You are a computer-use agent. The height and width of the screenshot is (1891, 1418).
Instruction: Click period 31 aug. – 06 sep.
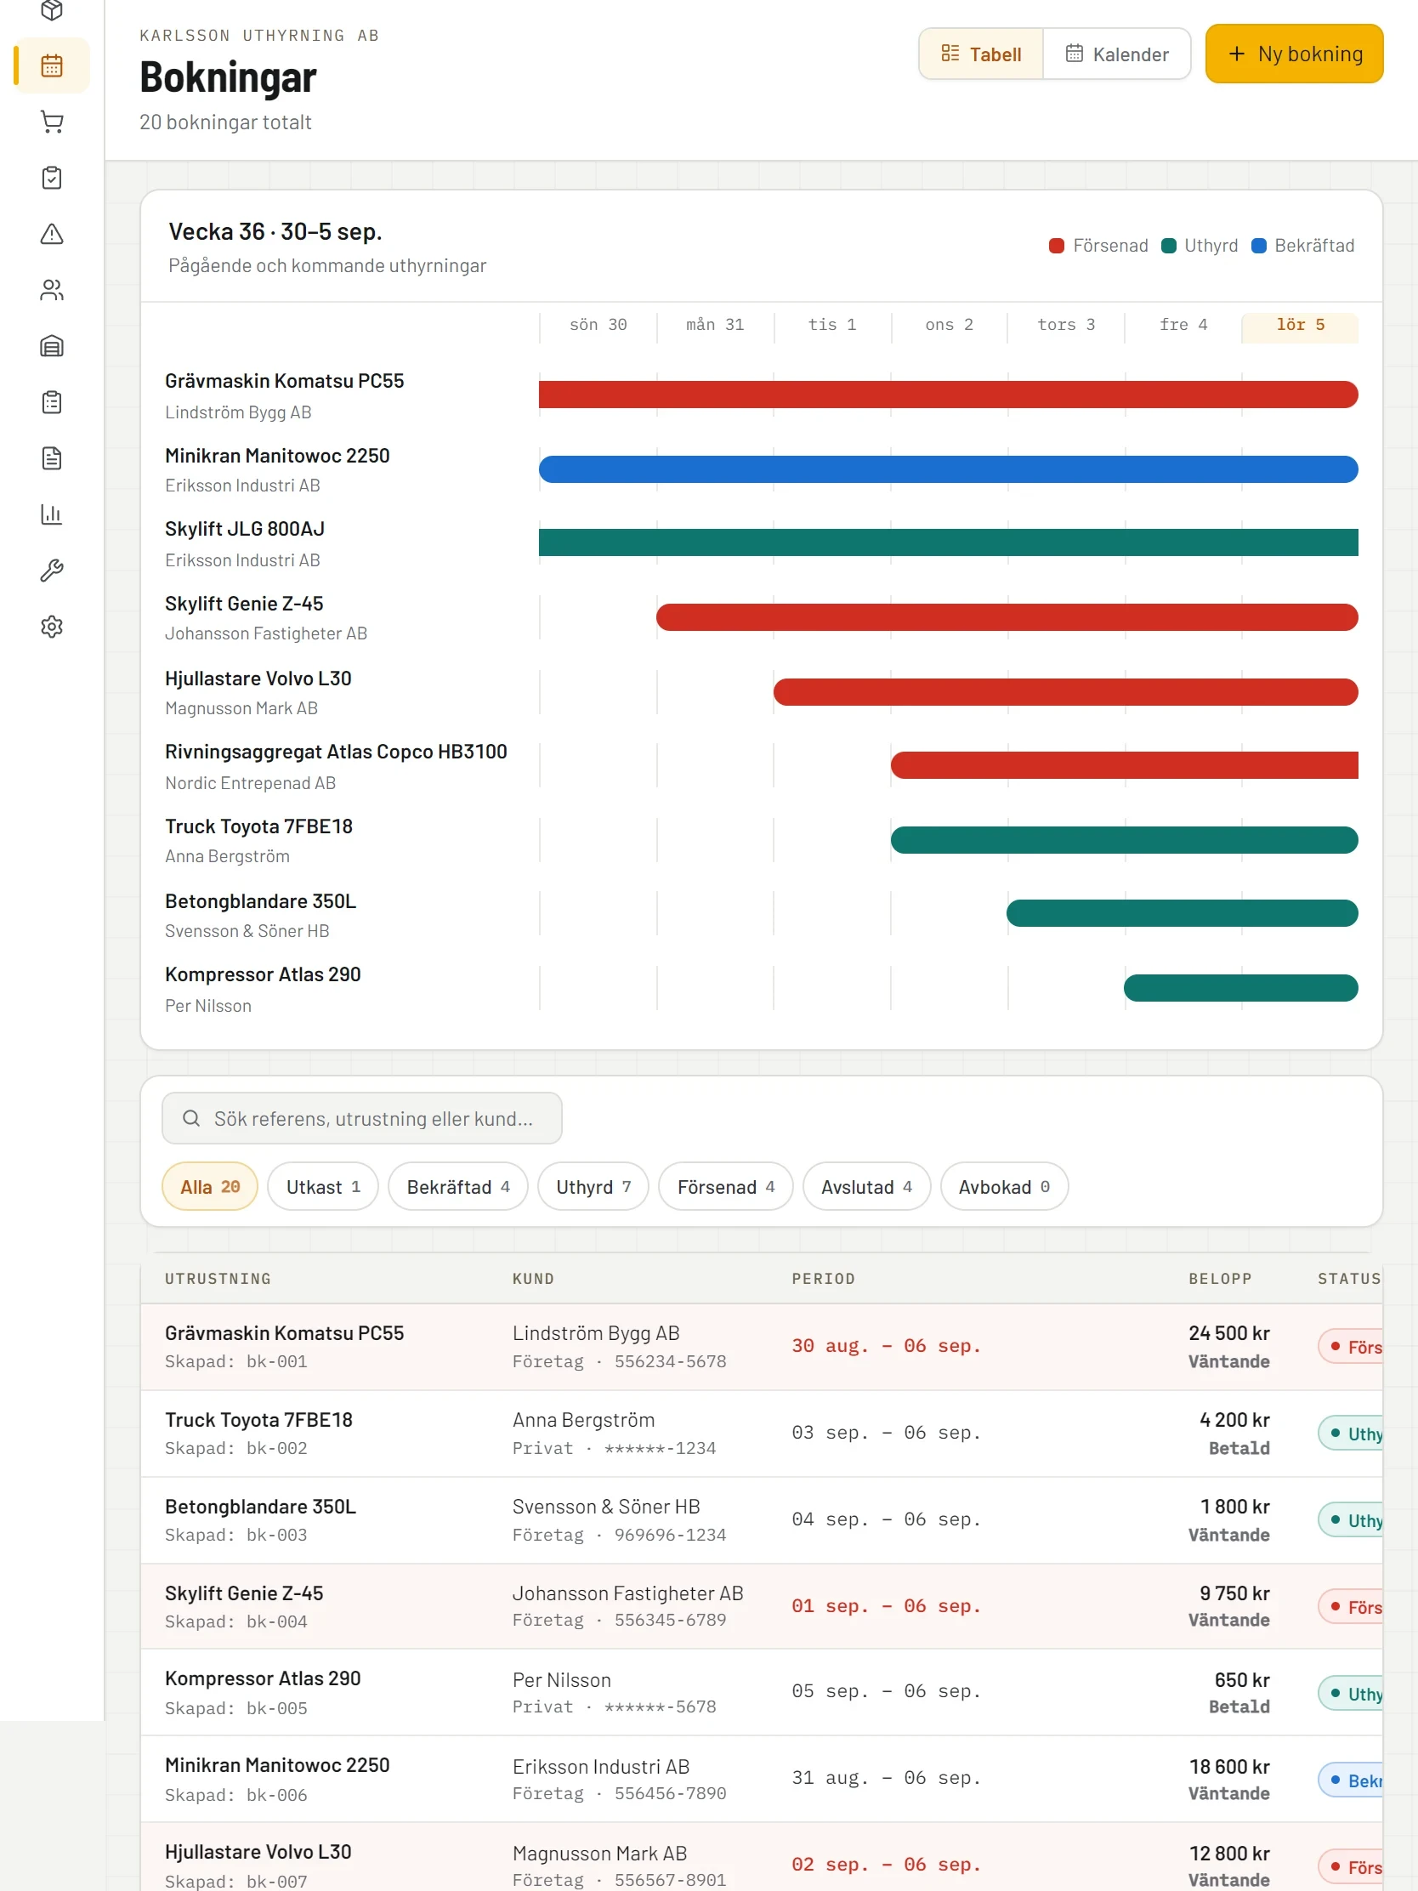[x=886, y=1779]
